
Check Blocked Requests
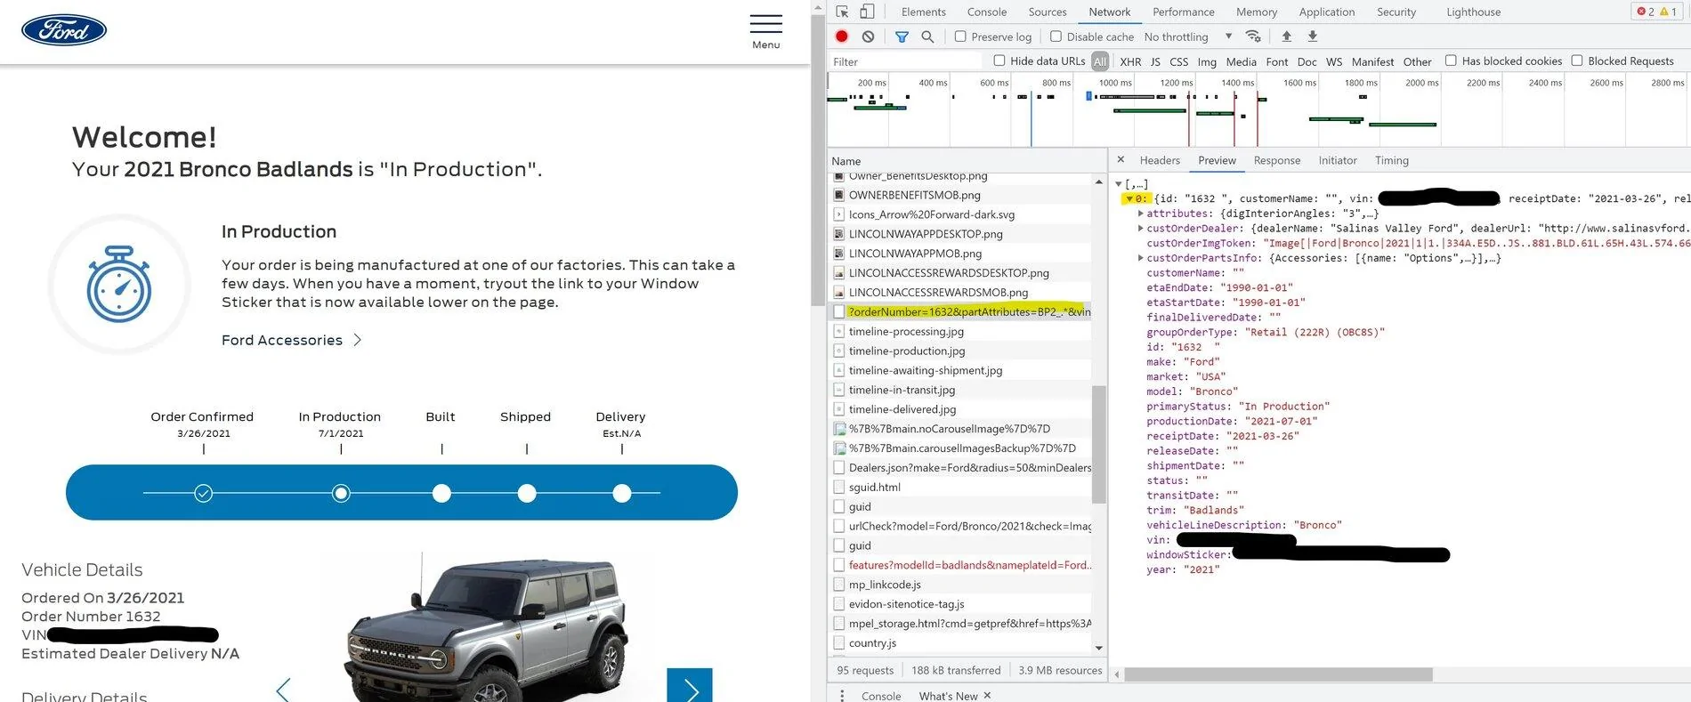pos(1577,61)
